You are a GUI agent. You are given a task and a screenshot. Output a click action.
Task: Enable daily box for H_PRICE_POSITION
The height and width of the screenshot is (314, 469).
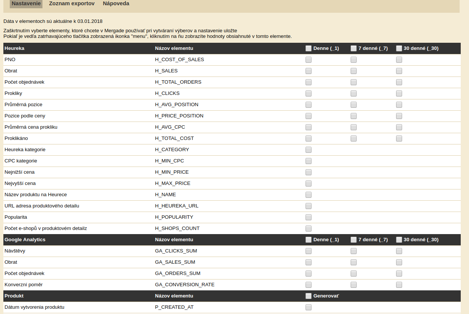pyautogui.click(x=309, y=116)
